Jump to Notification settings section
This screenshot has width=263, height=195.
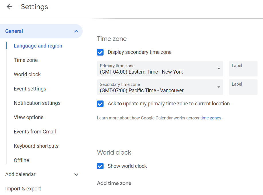click(x=37, y=103)
